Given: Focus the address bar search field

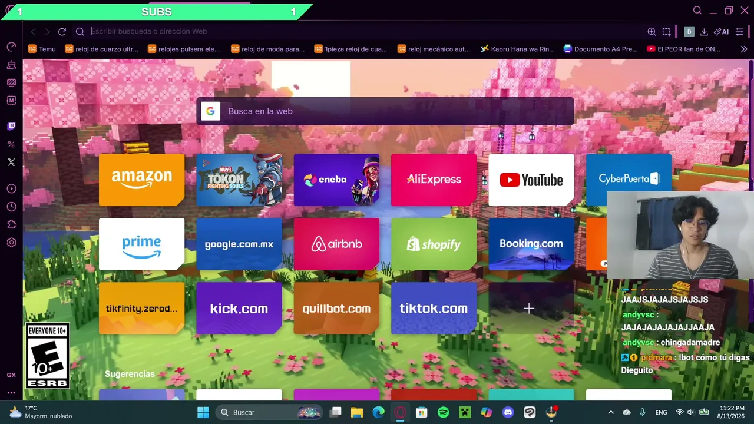Looking at the screenshot, I should tap(365, 32).
